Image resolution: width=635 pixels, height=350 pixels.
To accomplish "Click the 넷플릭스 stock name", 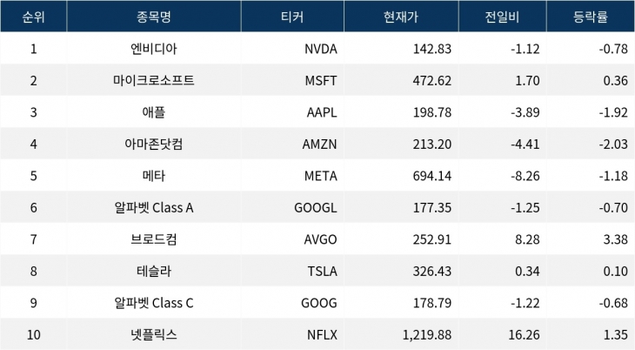I will [x=154, y=334].
